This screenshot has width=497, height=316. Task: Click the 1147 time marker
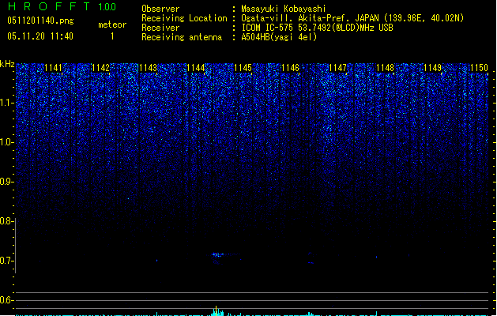point(338,68)
